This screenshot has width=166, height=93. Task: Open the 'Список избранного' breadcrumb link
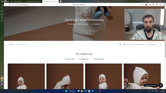[20, 44]
